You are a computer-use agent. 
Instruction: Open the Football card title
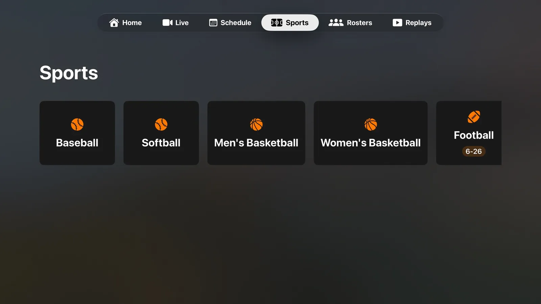(474, 135)
